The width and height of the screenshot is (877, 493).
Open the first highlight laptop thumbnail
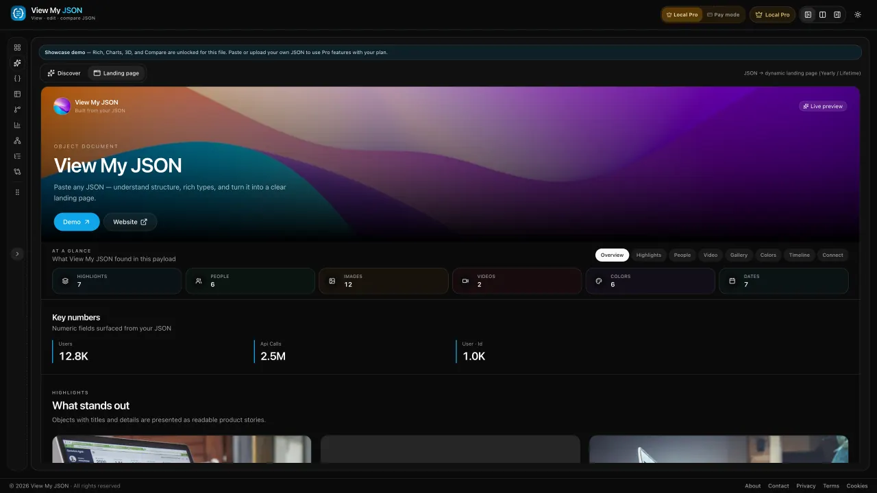coord(182,449)
